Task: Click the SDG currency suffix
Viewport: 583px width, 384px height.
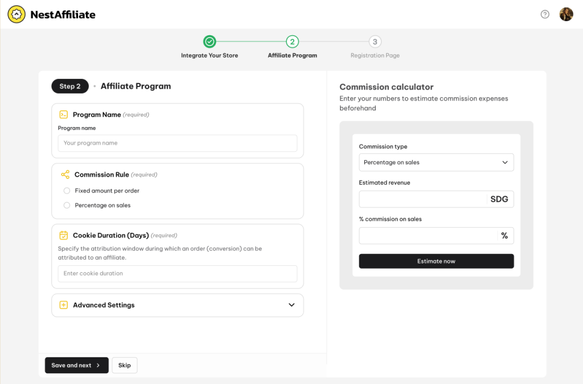Action: (499, 199)
